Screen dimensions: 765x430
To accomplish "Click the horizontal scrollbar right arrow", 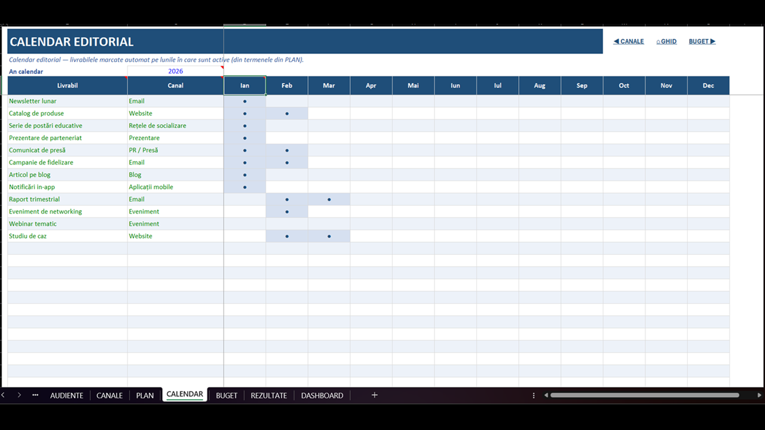I will [760, 395].
